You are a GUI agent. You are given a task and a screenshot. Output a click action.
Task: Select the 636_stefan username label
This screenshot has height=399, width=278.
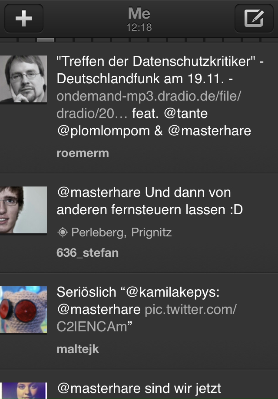(87, 253)
